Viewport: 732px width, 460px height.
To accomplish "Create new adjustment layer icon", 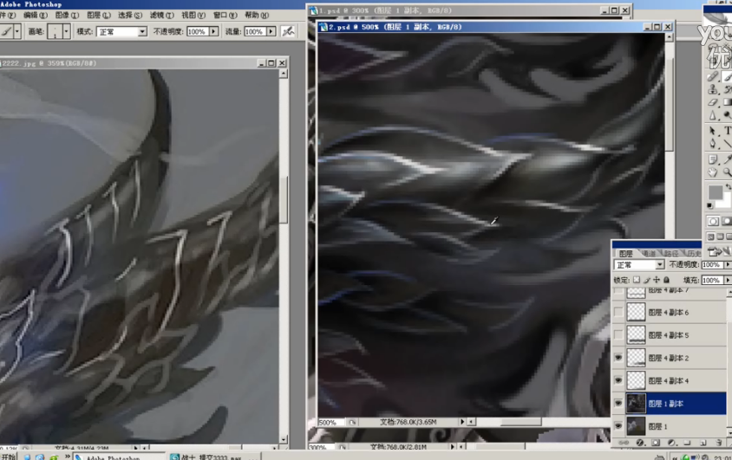I will tap(671, 443).
